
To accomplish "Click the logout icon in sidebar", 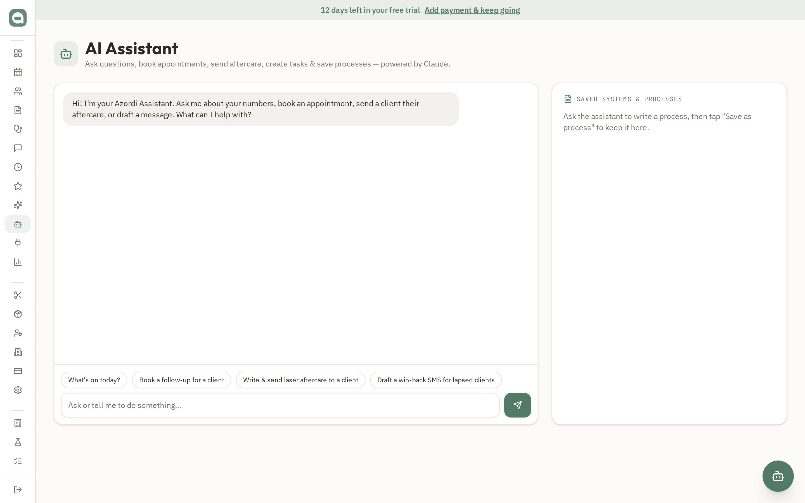I will click(18, 489).
